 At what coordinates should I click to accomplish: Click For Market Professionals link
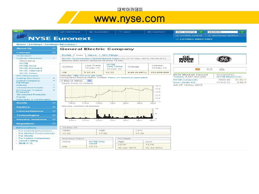pyautogui.click(x=36, y=133)
